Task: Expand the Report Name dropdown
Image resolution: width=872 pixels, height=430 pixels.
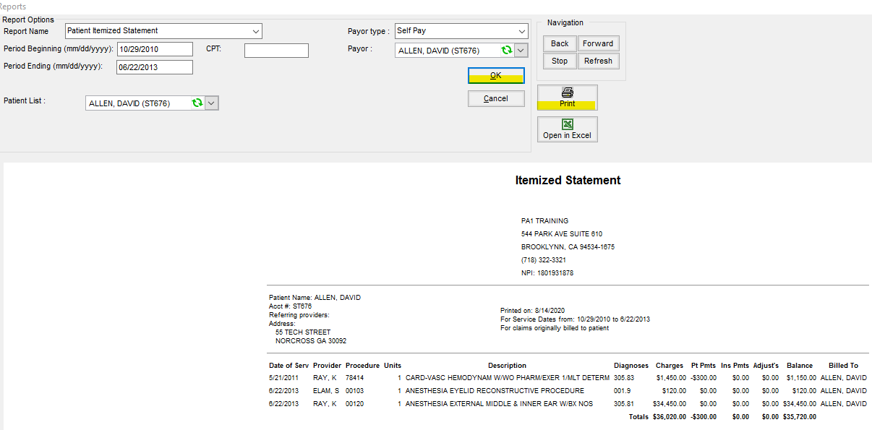Action: point(256,31)
